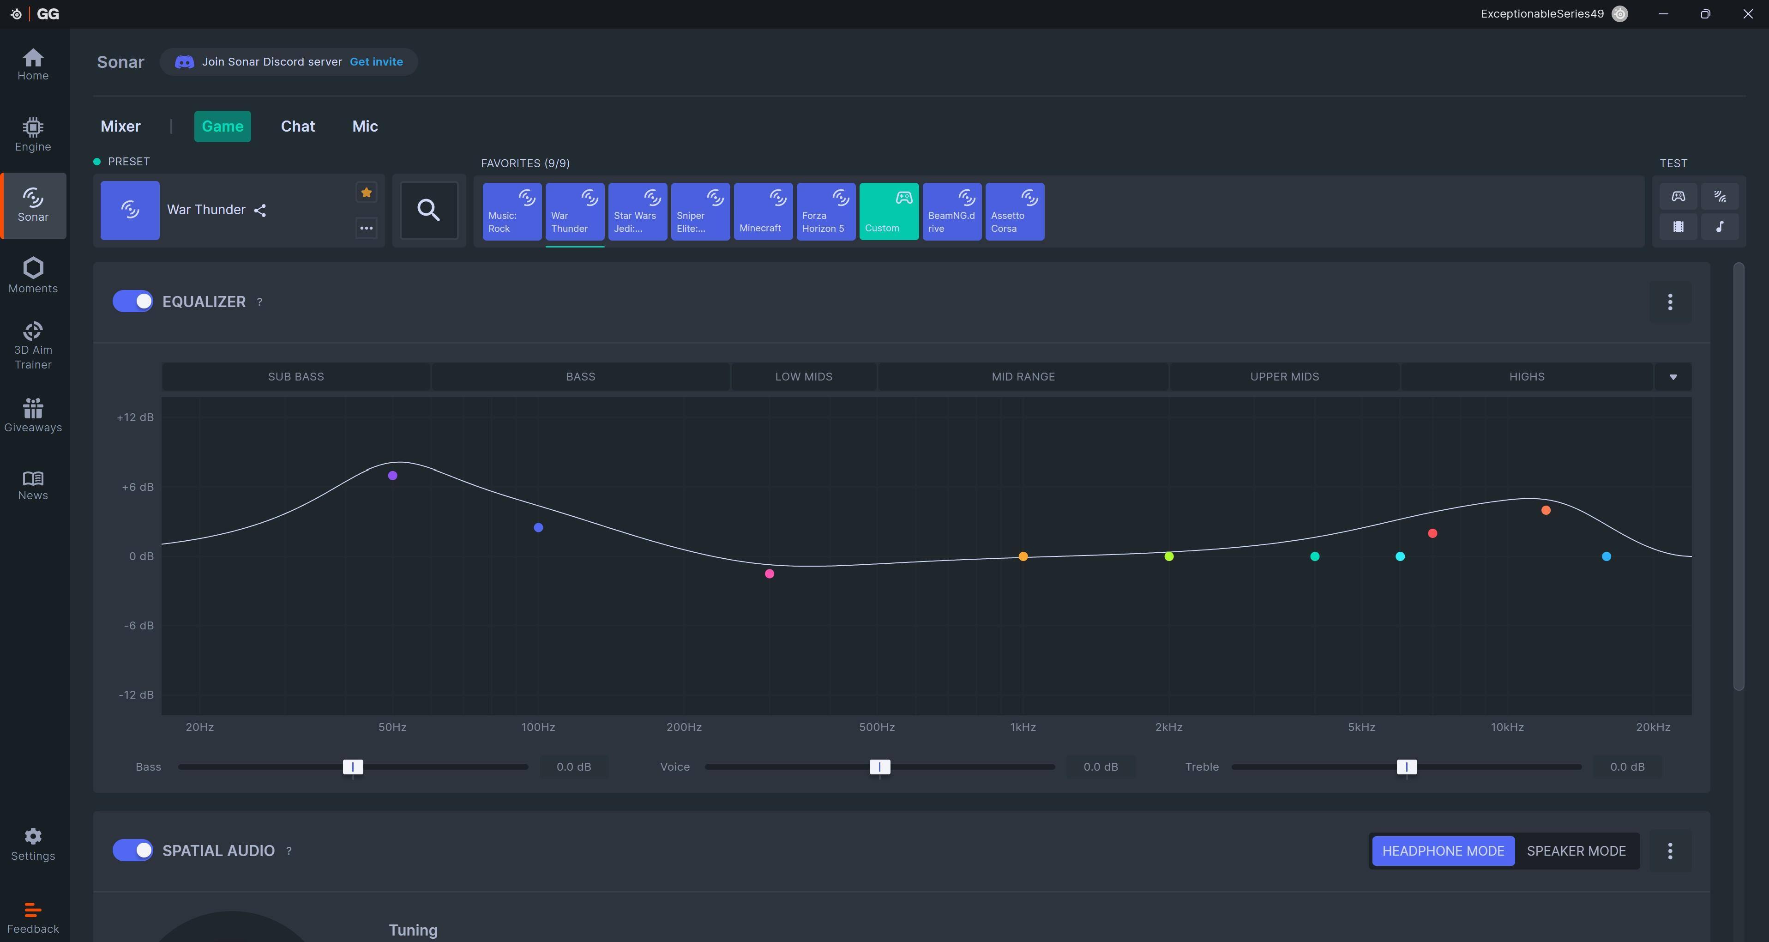The image size is (1769, 942).
Task: Load the Forza Horizon 5 favorite preset
Action: pyautogui.click(x=826, y=211)
